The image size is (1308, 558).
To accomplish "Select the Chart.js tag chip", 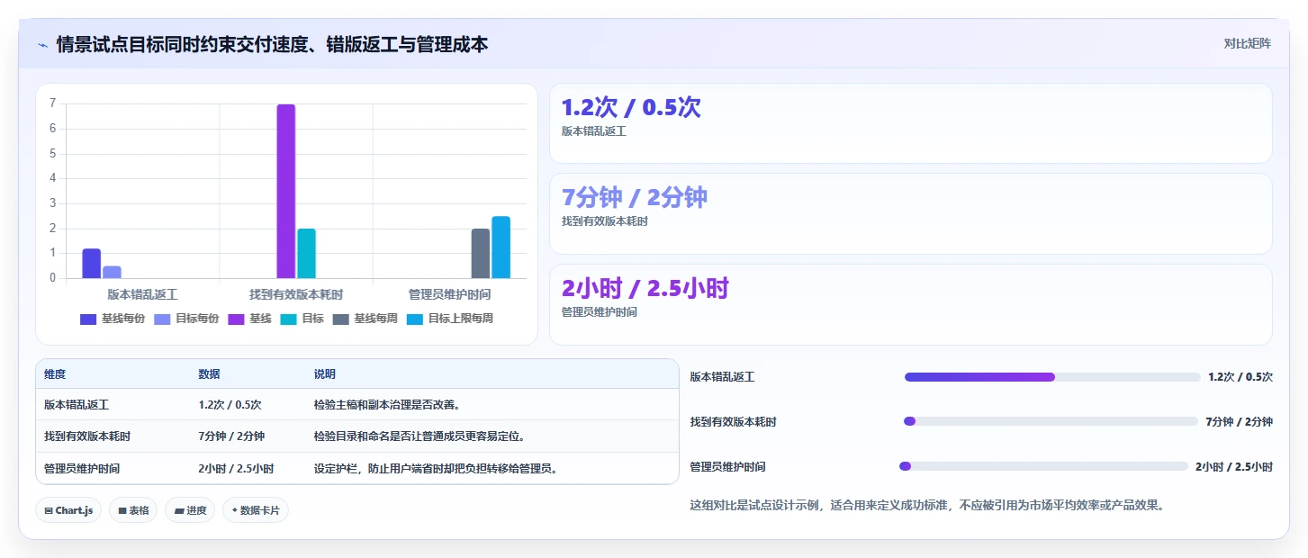I will tap(68, 510).
